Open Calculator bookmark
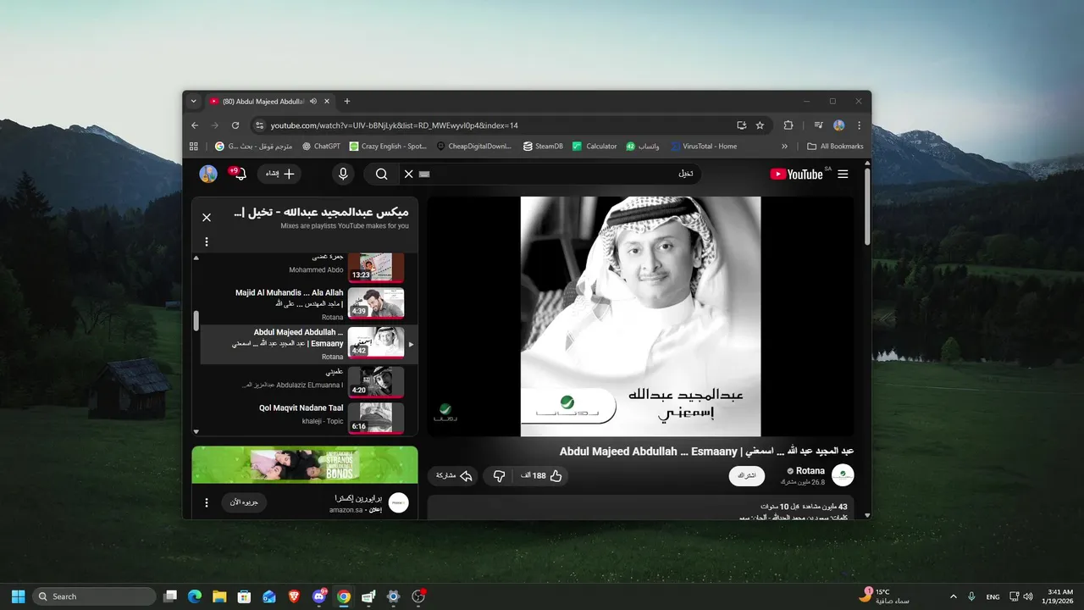This screenshot has height=610, width=1084. [x=595, y=146]
